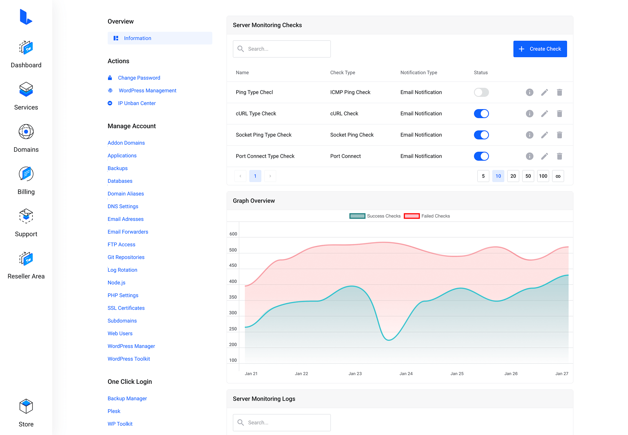Open the Databases link
Screen dimensions: 628x435
(120, 181)
